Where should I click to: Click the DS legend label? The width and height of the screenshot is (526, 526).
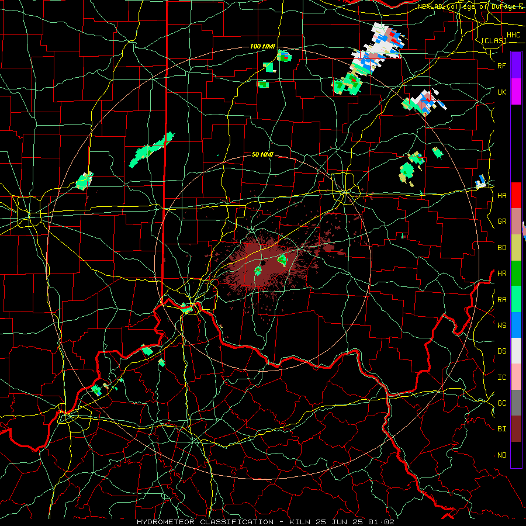pos(501,351)
